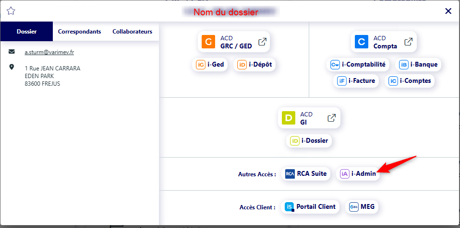Close the dossier dialog
This screenshot has height=228, width=460.
tap(448, 11)
